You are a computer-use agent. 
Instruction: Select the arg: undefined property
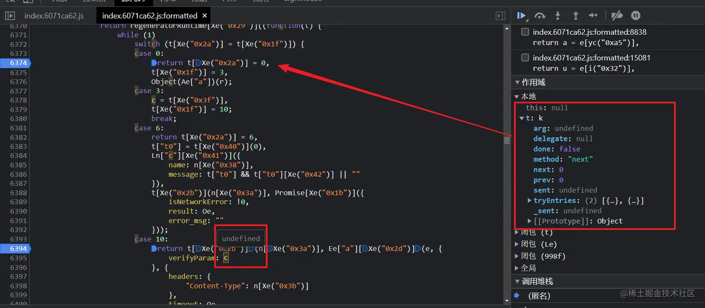[x=563, y=128]
